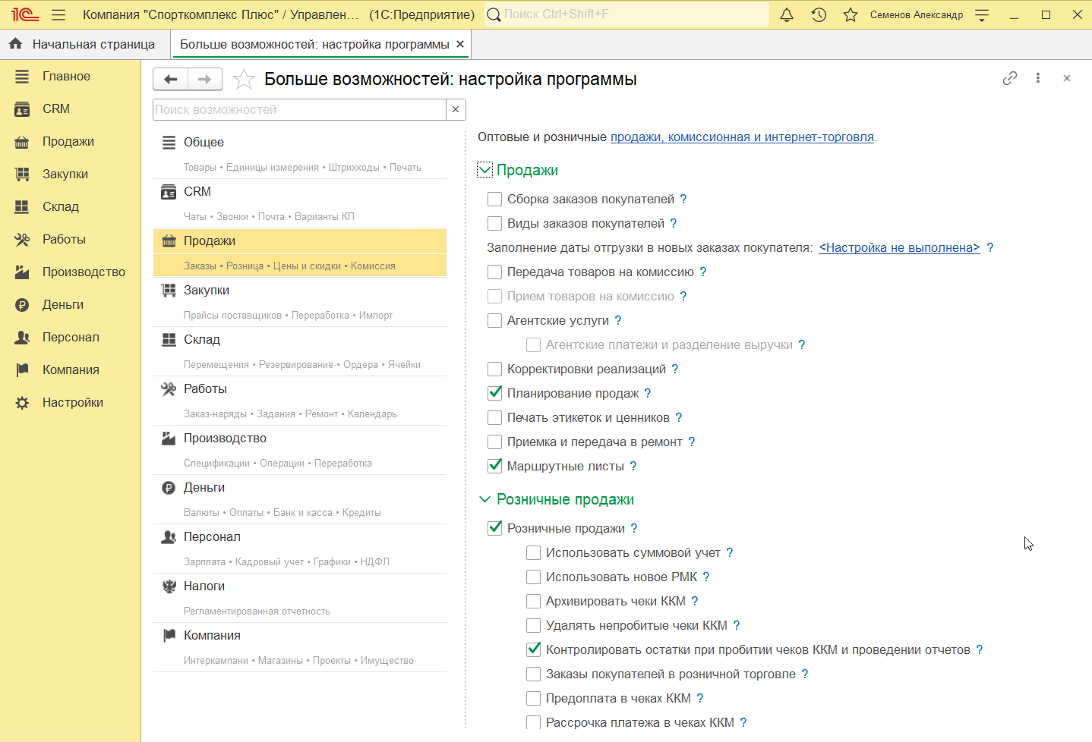Open notifications bell icon
The image size is (1092, 742).
click(x=787, y=15)
